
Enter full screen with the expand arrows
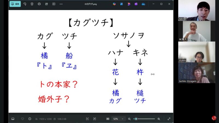coord(169,119)
